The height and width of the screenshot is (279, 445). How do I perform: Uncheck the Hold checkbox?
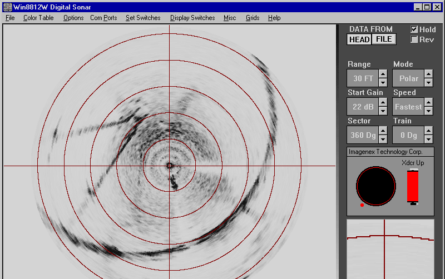[414, 29]
